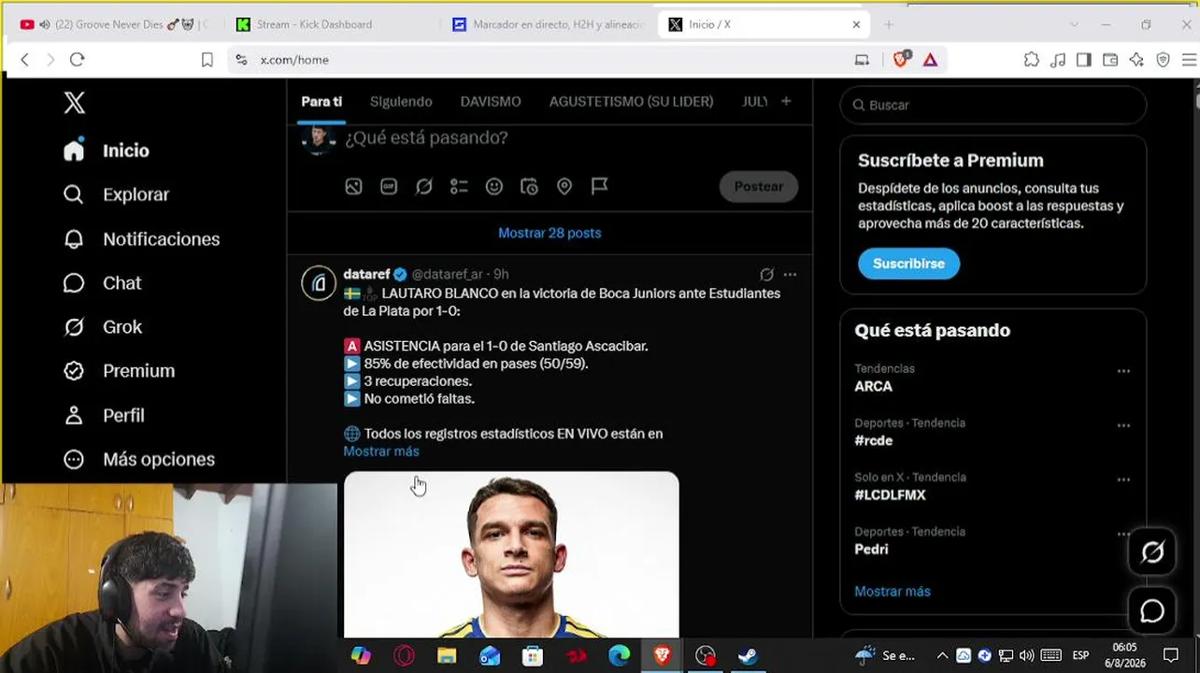Screen dimensions: 1200x673
Task: Open a new browser tab
Action: coord(889,24)
